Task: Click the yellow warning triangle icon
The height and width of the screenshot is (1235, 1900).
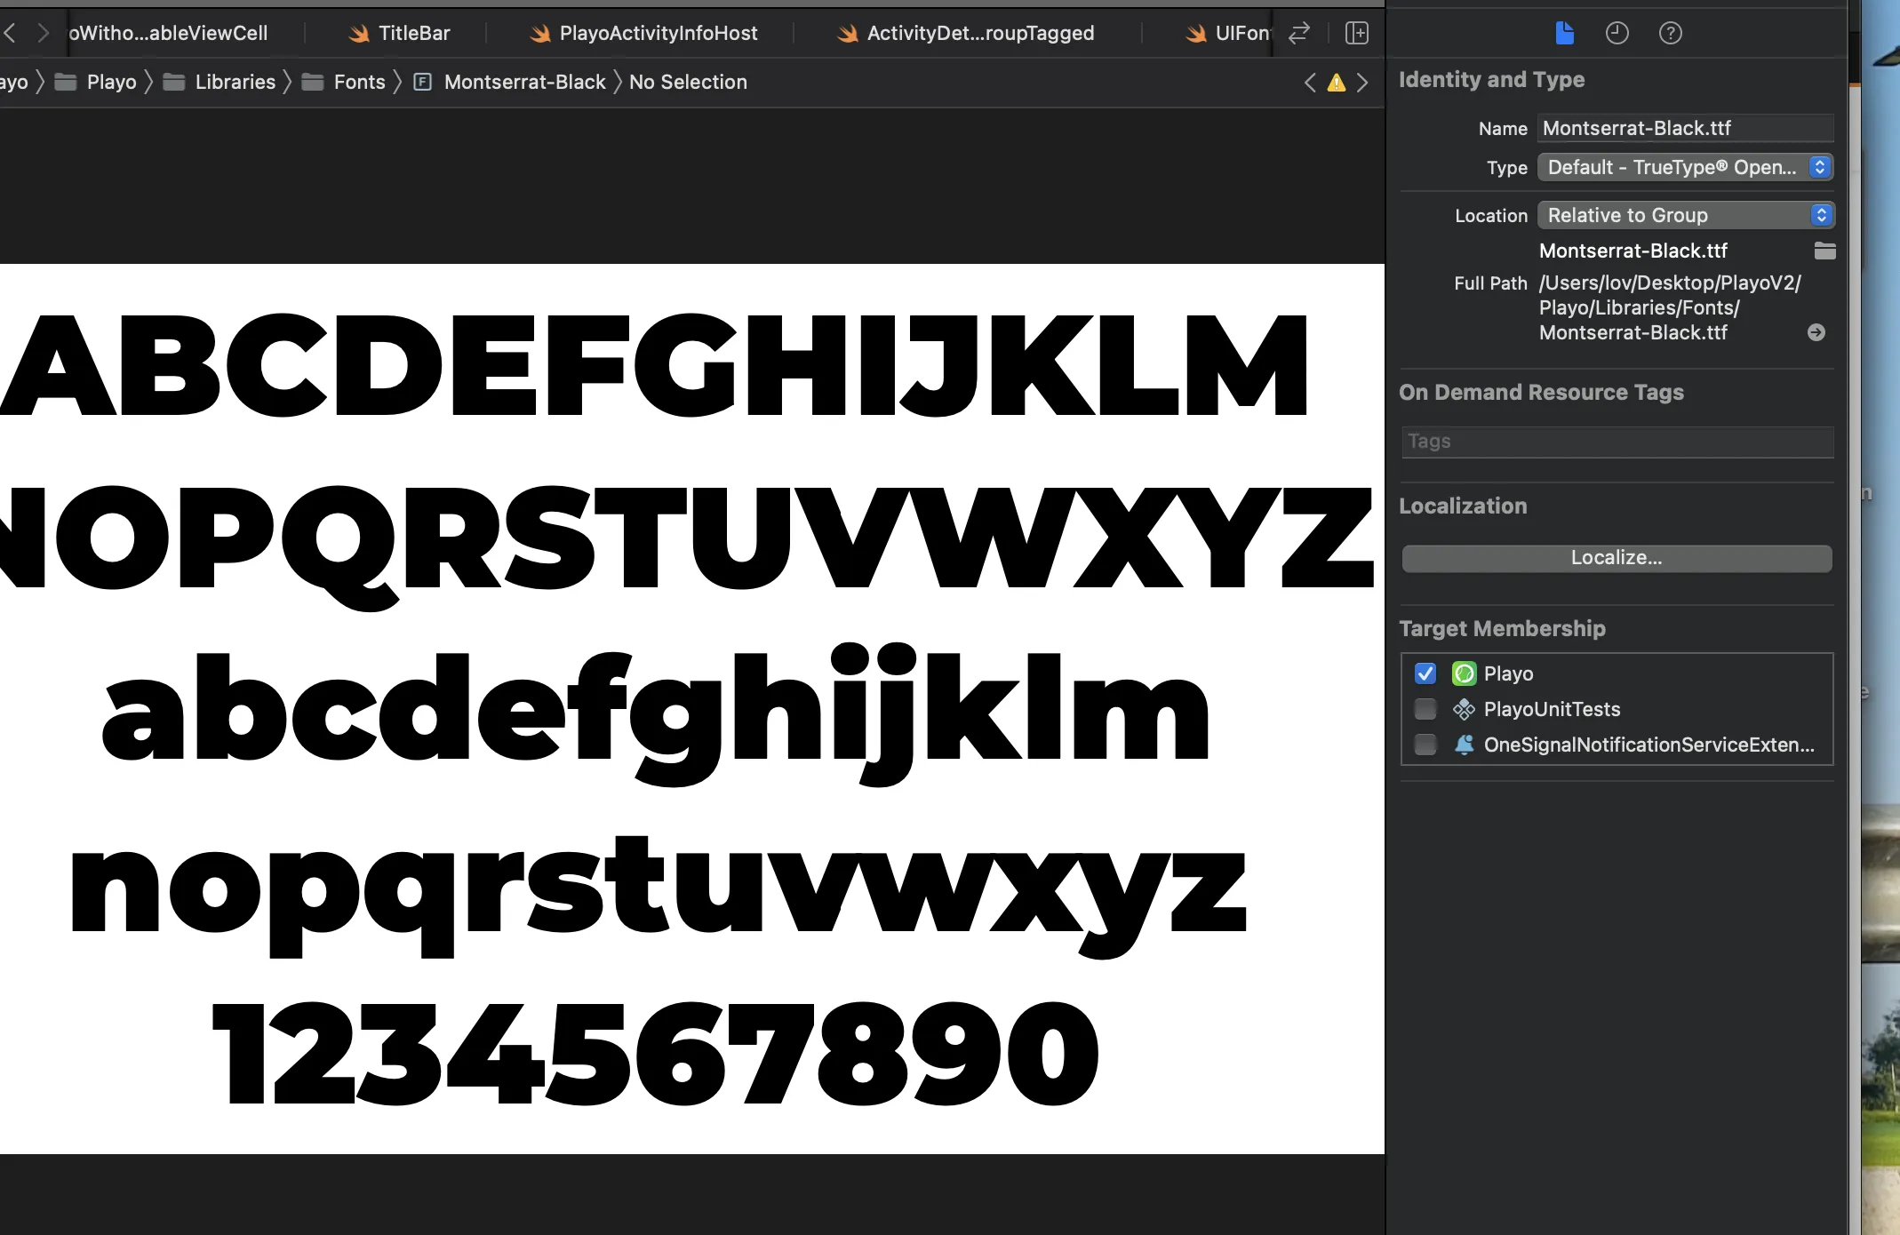Action: [x=1336, y=83]
